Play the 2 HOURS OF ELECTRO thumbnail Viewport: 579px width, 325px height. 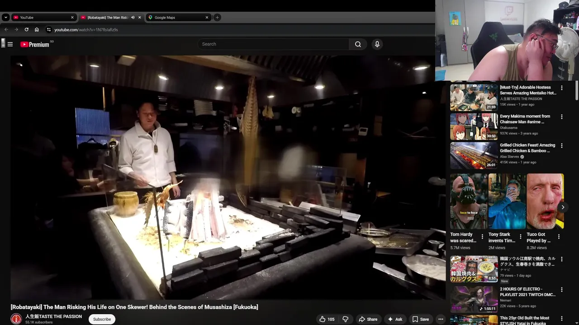[474, 299]
